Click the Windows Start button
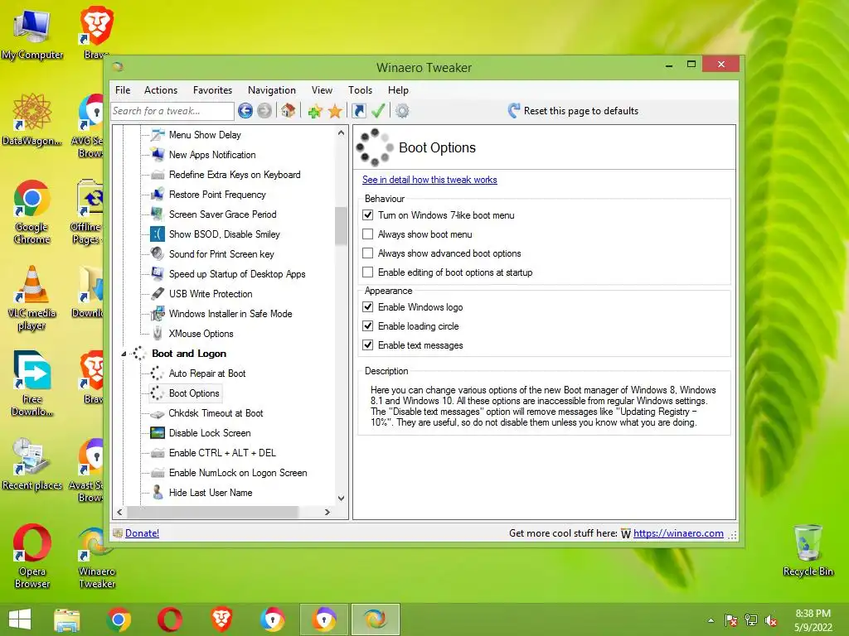Image resolution: width=849 pixels, height=636 pixels. [20, 619]
